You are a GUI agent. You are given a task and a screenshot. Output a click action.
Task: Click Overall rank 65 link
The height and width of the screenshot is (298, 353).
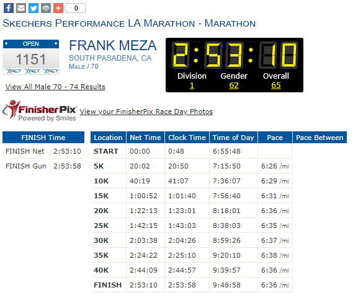(276, 85)
